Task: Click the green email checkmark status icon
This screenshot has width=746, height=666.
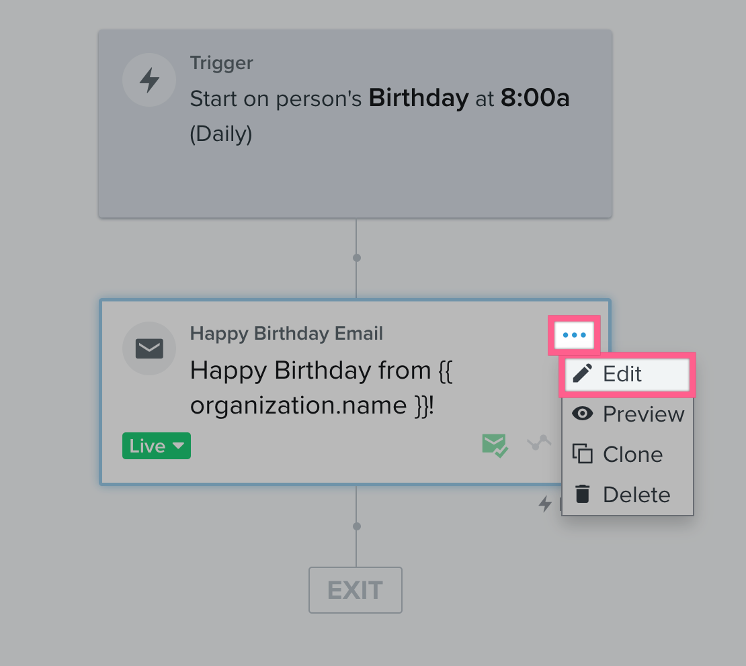Action: 495,446
